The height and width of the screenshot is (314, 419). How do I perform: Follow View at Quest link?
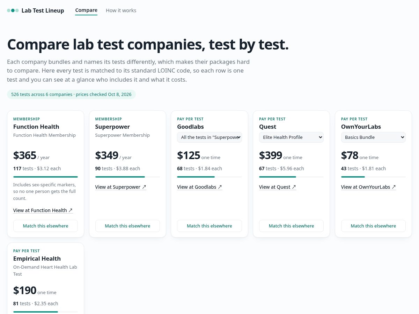(x=278, y=187)
